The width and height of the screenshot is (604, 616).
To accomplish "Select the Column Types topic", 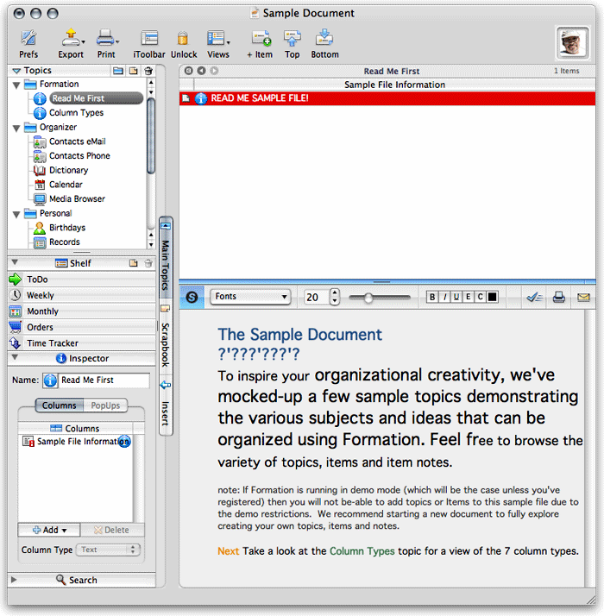I will (76, 113).
